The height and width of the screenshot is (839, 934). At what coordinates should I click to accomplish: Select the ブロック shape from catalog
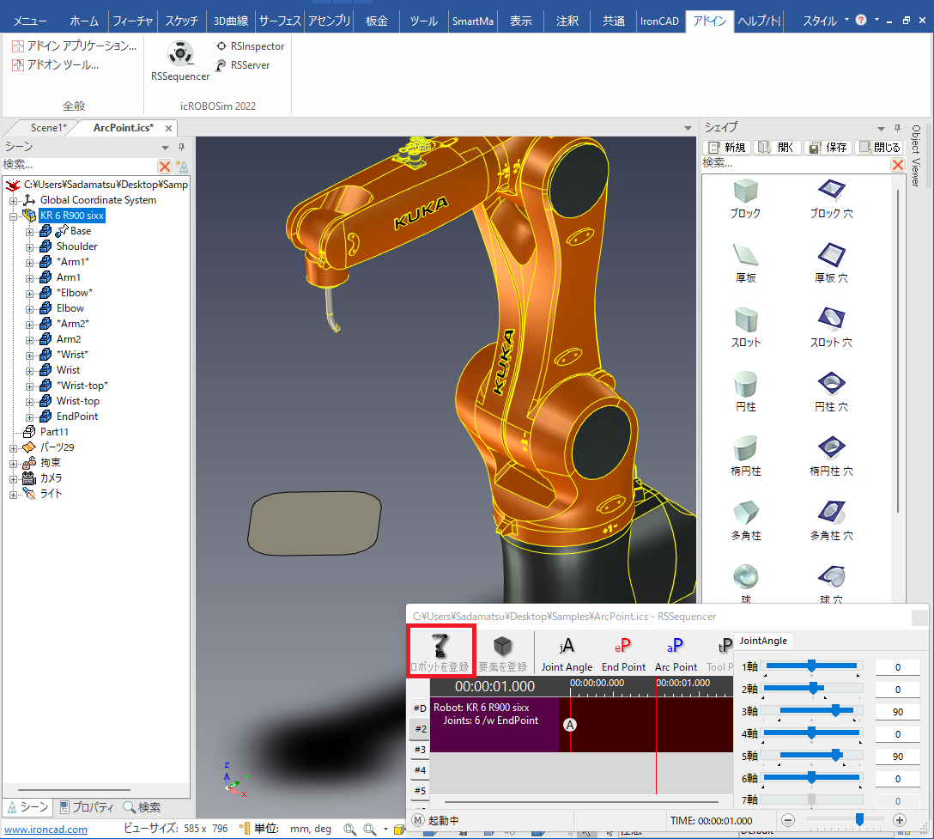[x=745, y=197]
